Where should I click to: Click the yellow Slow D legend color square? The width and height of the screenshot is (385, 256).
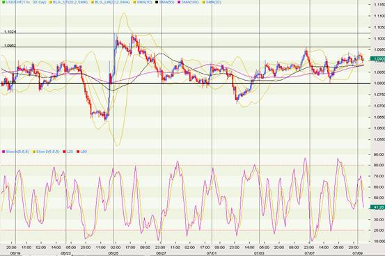point(34,152)
